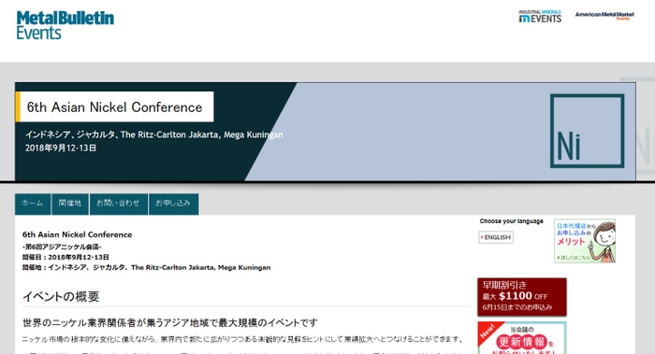The height and width of the screenshot is (354, 655).
Task: Click the 詳しくはこちら link in banner
Action: (575, 258)
